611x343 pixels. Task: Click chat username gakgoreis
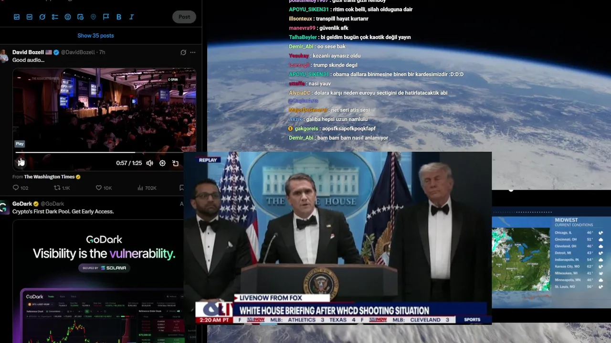coord(306,129)
